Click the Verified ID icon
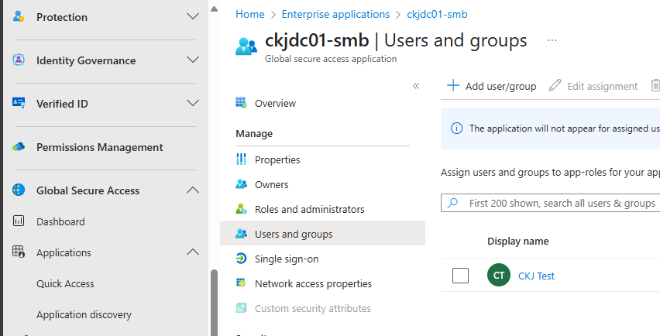 (19, 104)
